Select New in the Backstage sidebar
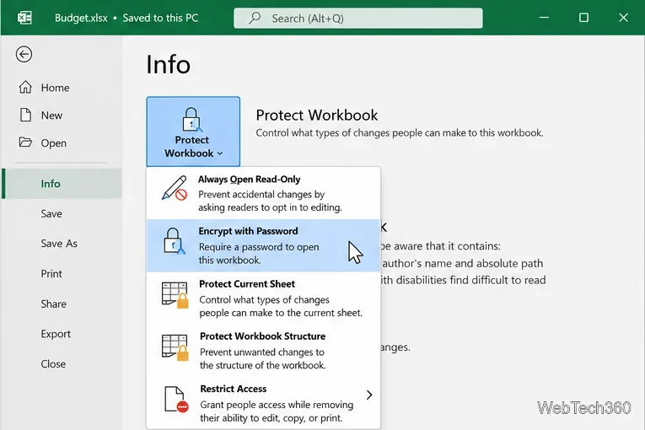 tap(51, 116)
